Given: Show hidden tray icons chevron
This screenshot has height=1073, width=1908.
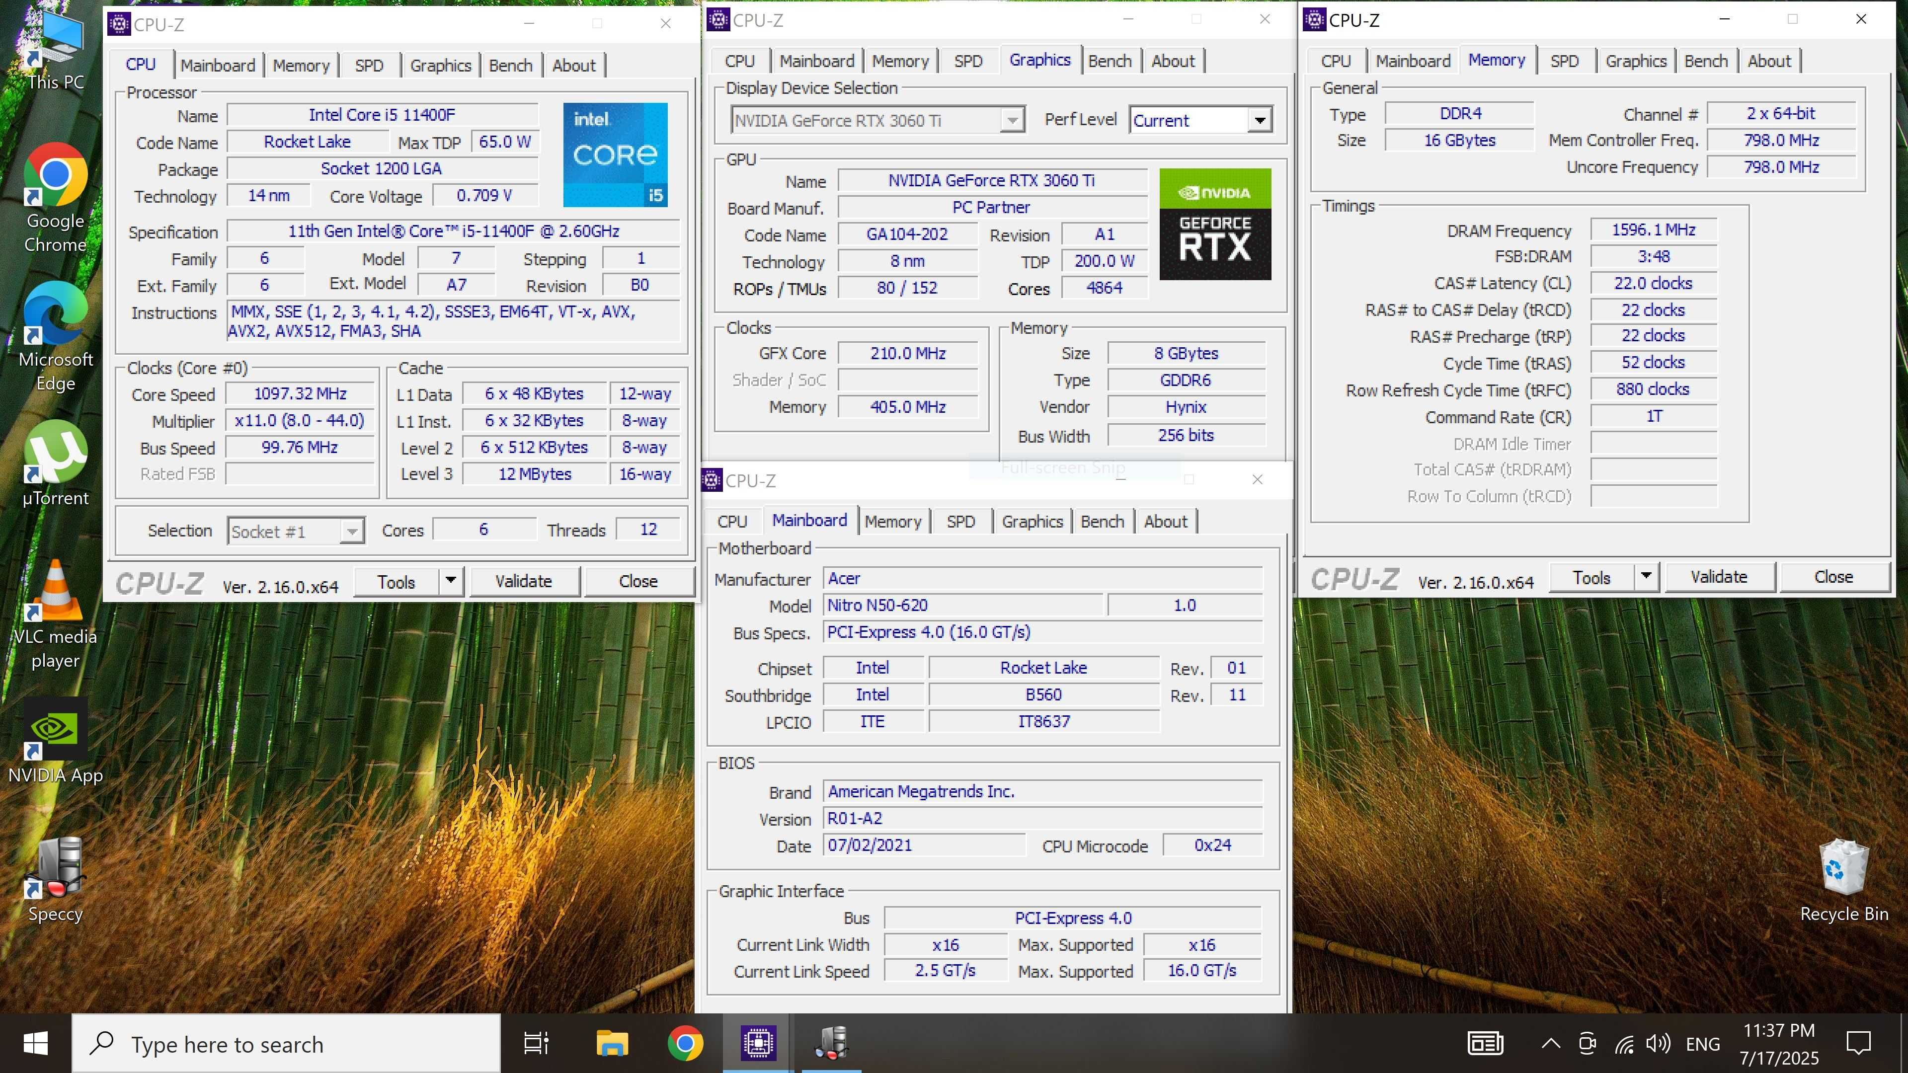Looking at the screenshot, I should 1550,1044.
